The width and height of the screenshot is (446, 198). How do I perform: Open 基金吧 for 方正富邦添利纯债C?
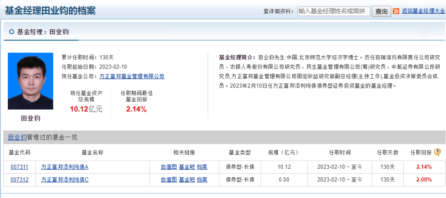[187, 180]
